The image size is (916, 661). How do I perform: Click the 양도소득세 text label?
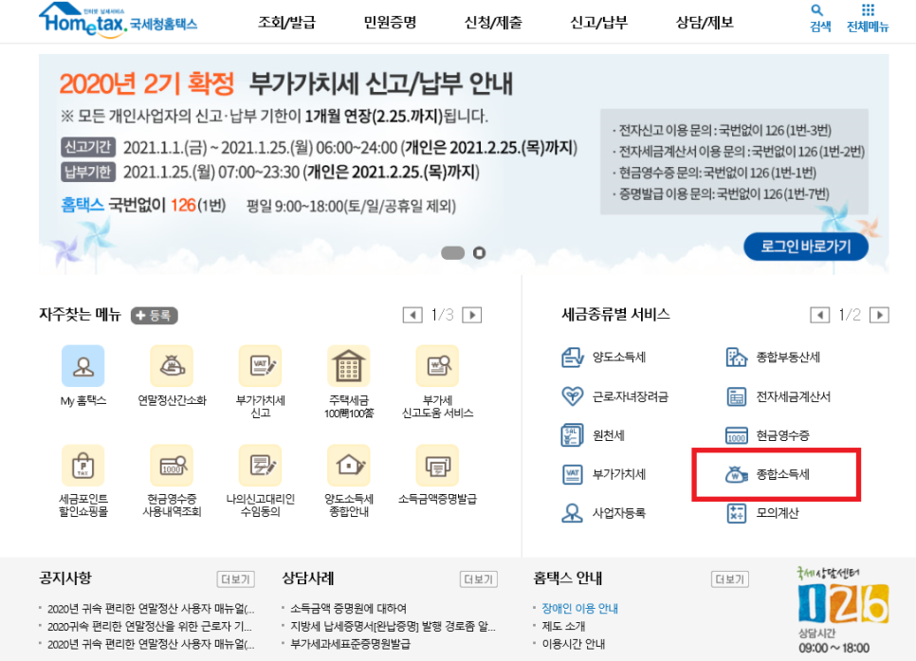(618, 358)
